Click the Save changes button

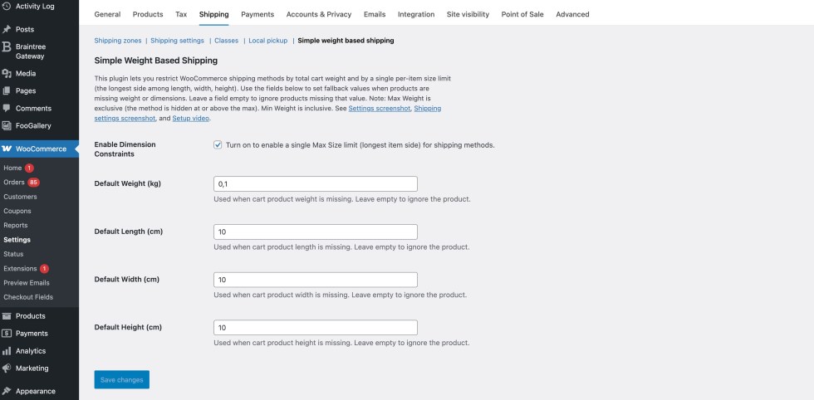121,379
